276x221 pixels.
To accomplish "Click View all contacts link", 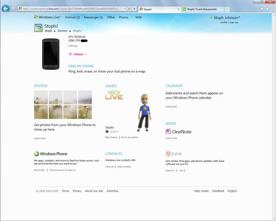I will 110,167.
